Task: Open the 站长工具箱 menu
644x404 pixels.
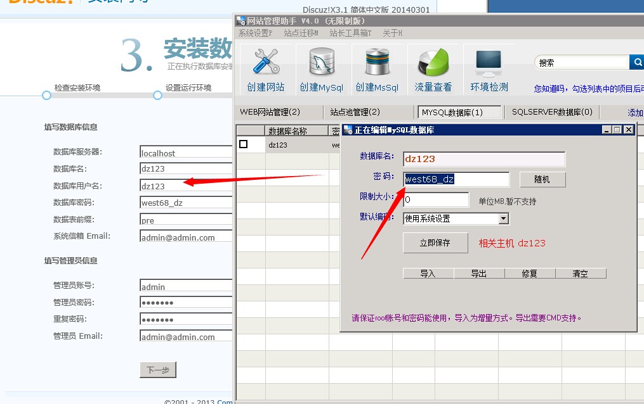Action: click(x=350, y=33)
